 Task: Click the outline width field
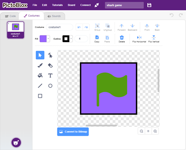81,39
